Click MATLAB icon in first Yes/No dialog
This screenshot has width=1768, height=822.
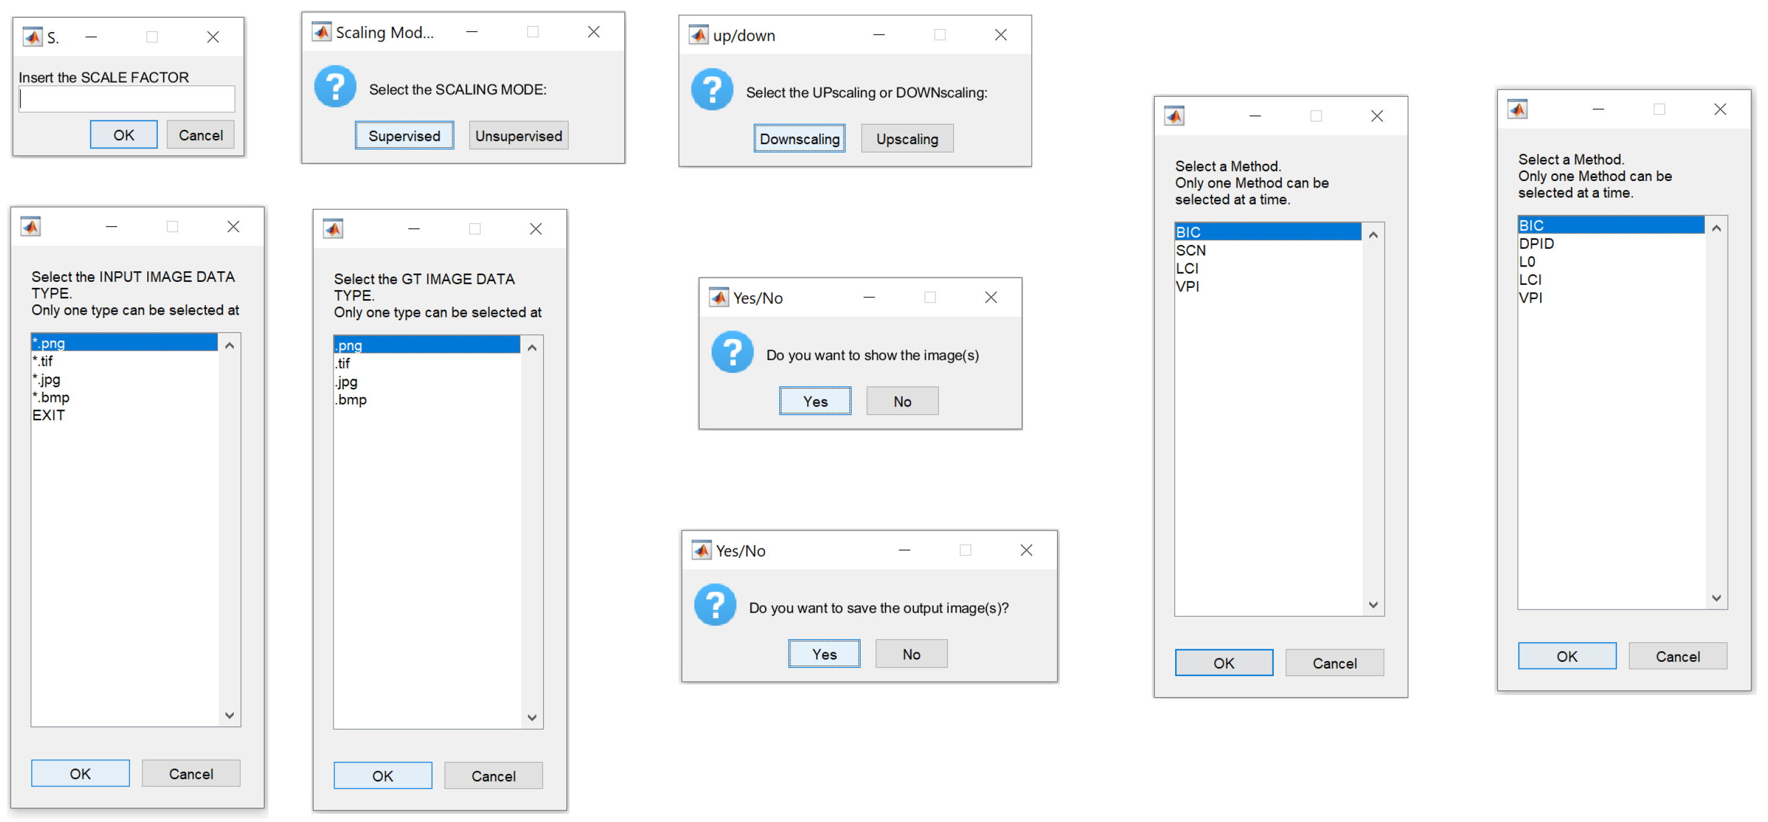click(718, 297)
